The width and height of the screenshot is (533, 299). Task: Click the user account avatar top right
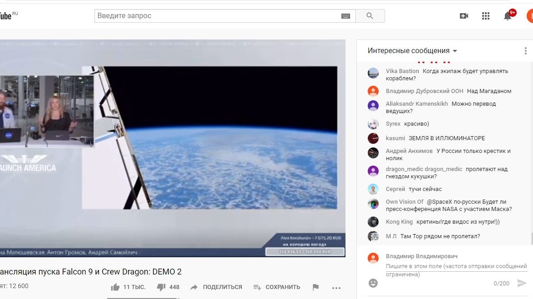[530, 15]
